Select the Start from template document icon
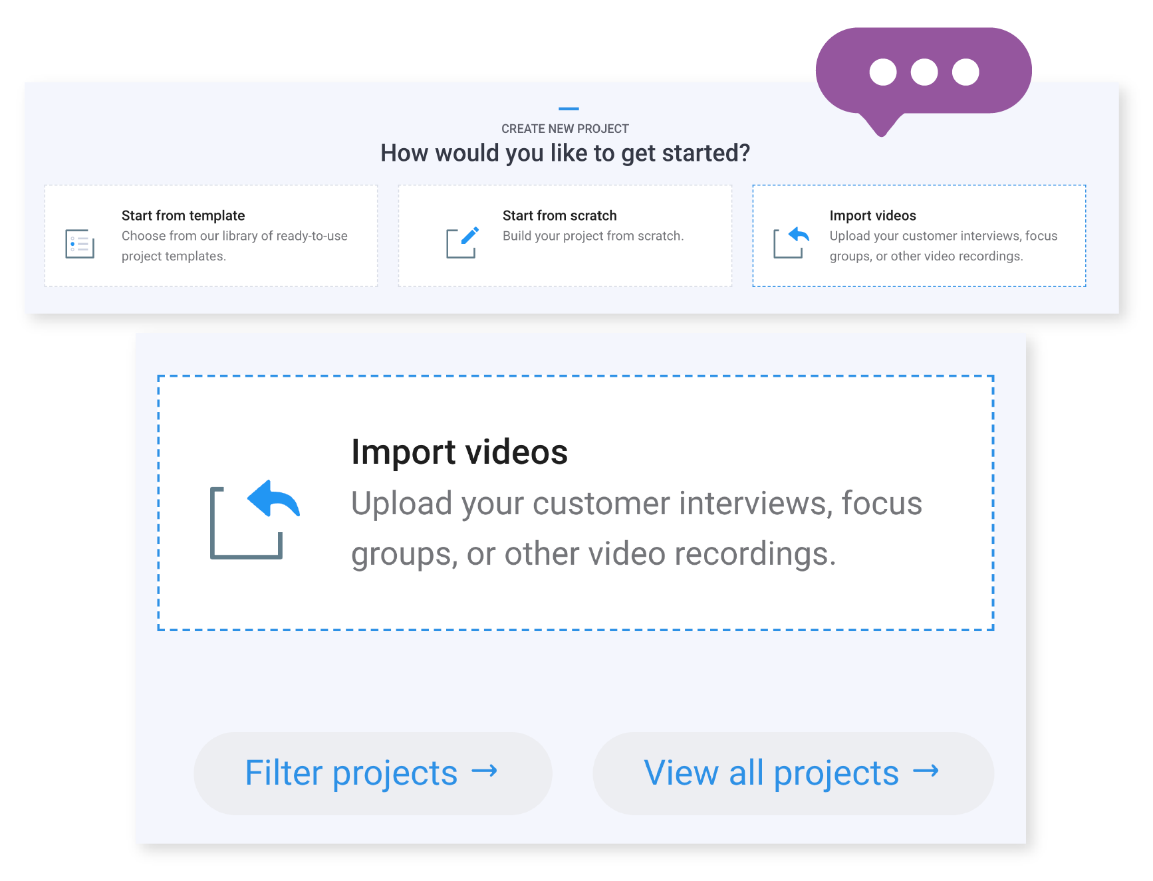Image resolution: width=1153 pixels, height=881 pixels. pos(78,244)
